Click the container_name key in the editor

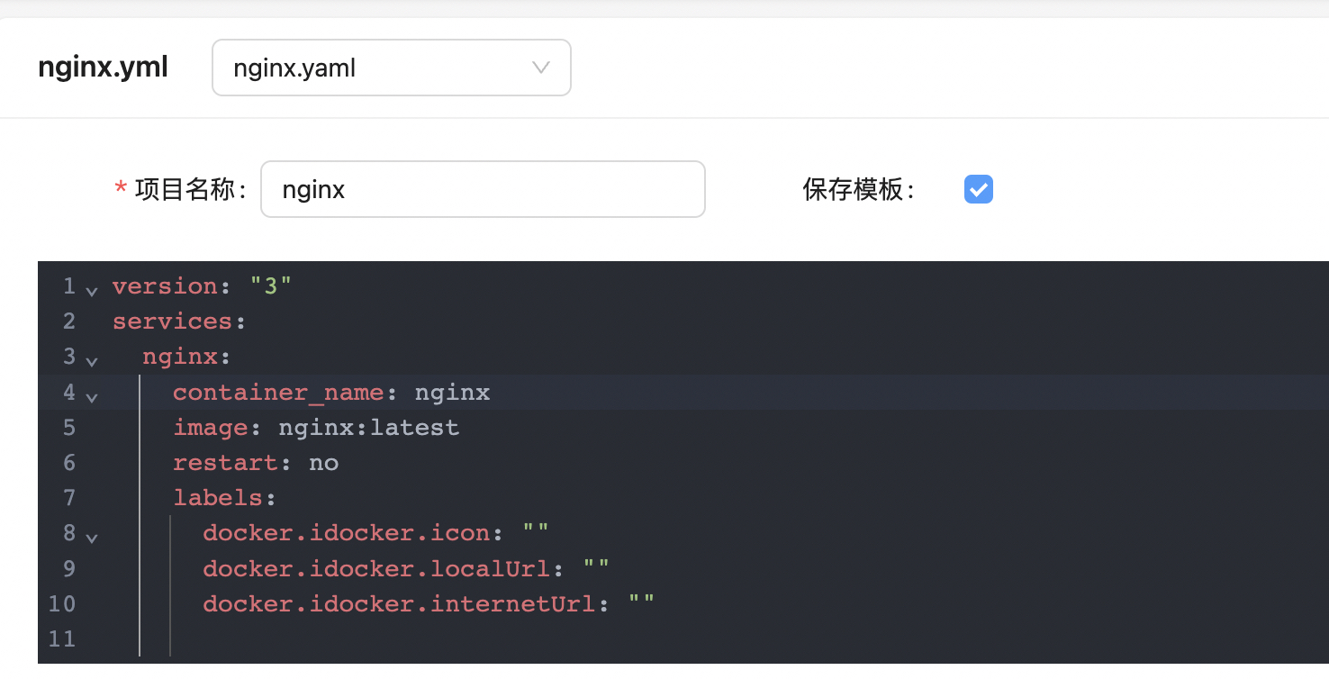click(278, 393)
